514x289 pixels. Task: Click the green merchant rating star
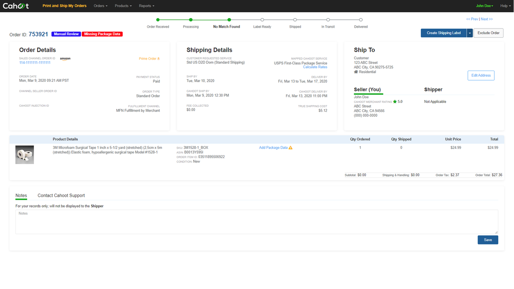(x=395, y=102)
